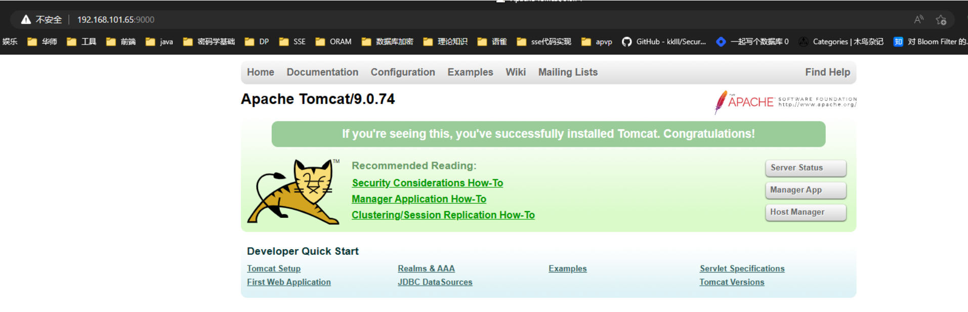Open the Tomcat Setup link
Image resolution: width=968 pixels, height=312 pixels.
[274, 268]
